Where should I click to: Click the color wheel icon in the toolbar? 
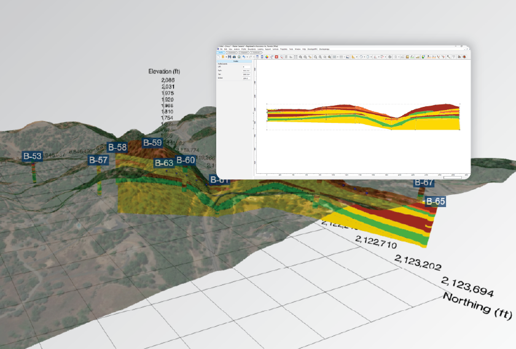pos(267,57)
